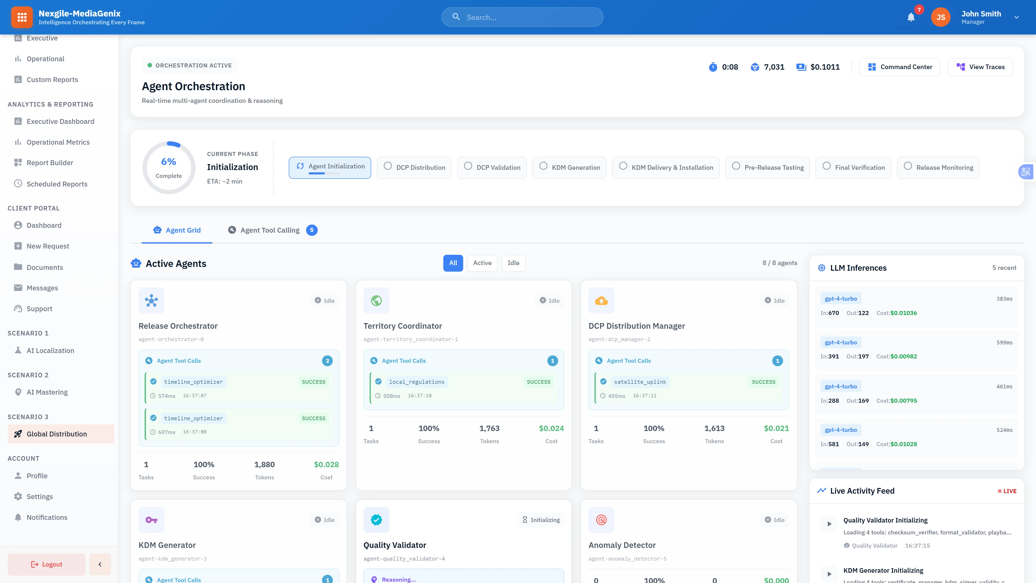The image size is (1036, 583).
Task: Open the Executive Dashboard menu item
Action: pos(60,121)
